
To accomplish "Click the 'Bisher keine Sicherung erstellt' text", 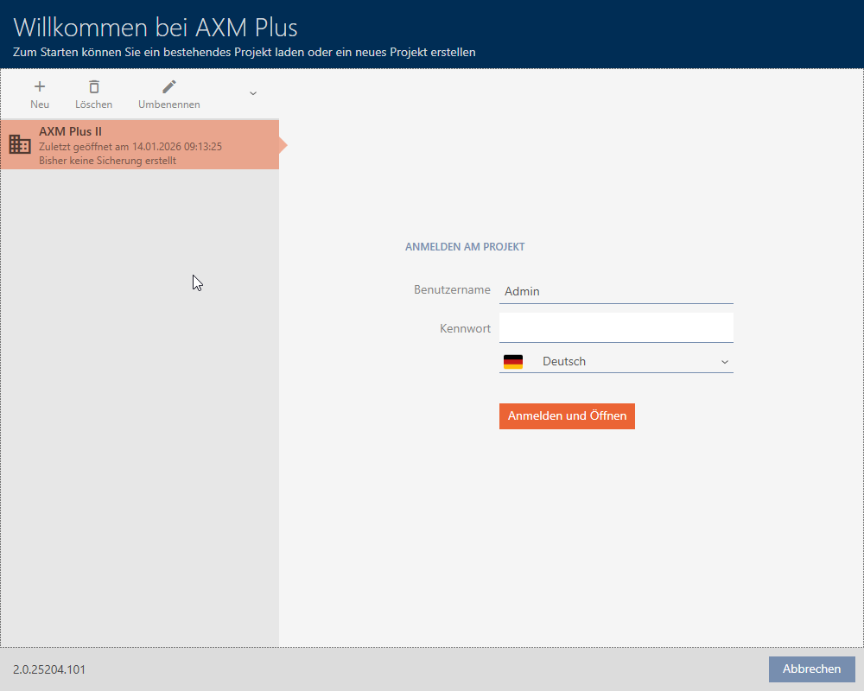I will (108, 161).
